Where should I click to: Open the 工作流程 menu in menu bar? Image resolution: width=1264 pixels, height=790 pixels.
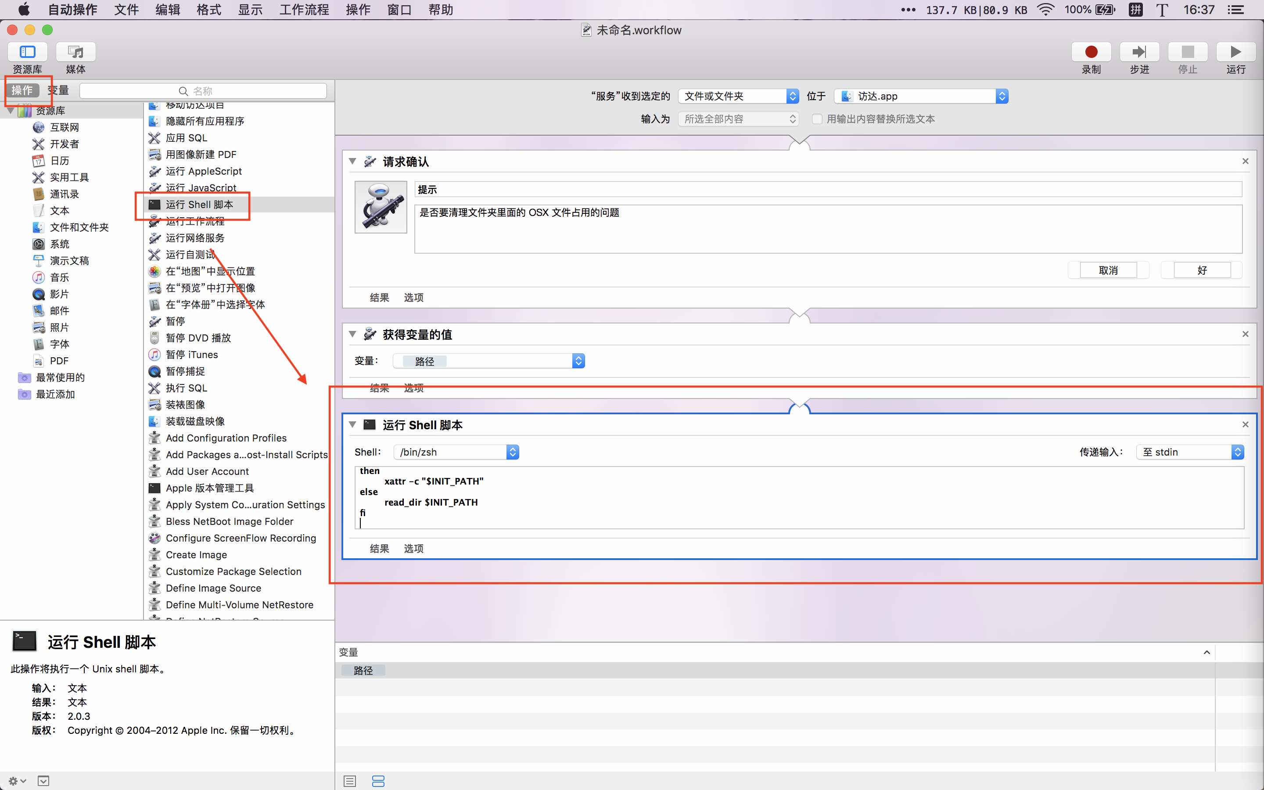(x=304, y=9)
